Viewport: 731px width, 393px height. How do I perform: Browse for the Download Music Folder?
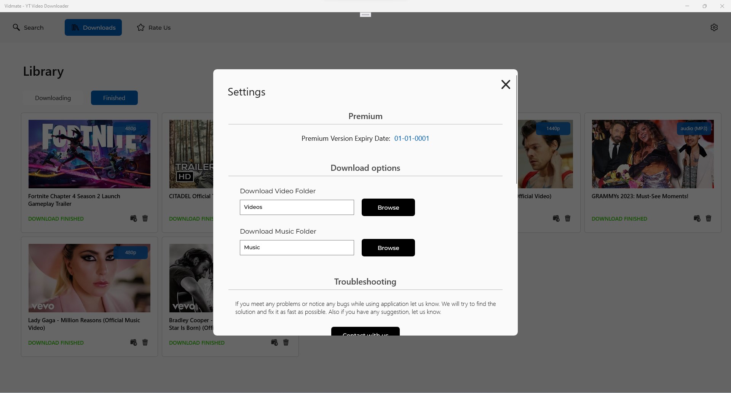[388, 248]
